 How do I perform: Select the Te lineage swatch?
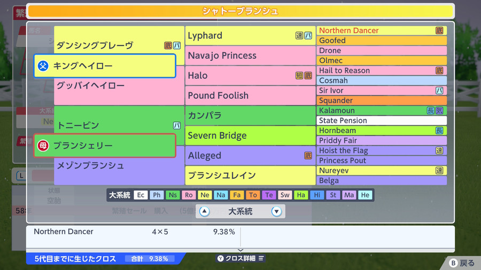click(269, 195)
